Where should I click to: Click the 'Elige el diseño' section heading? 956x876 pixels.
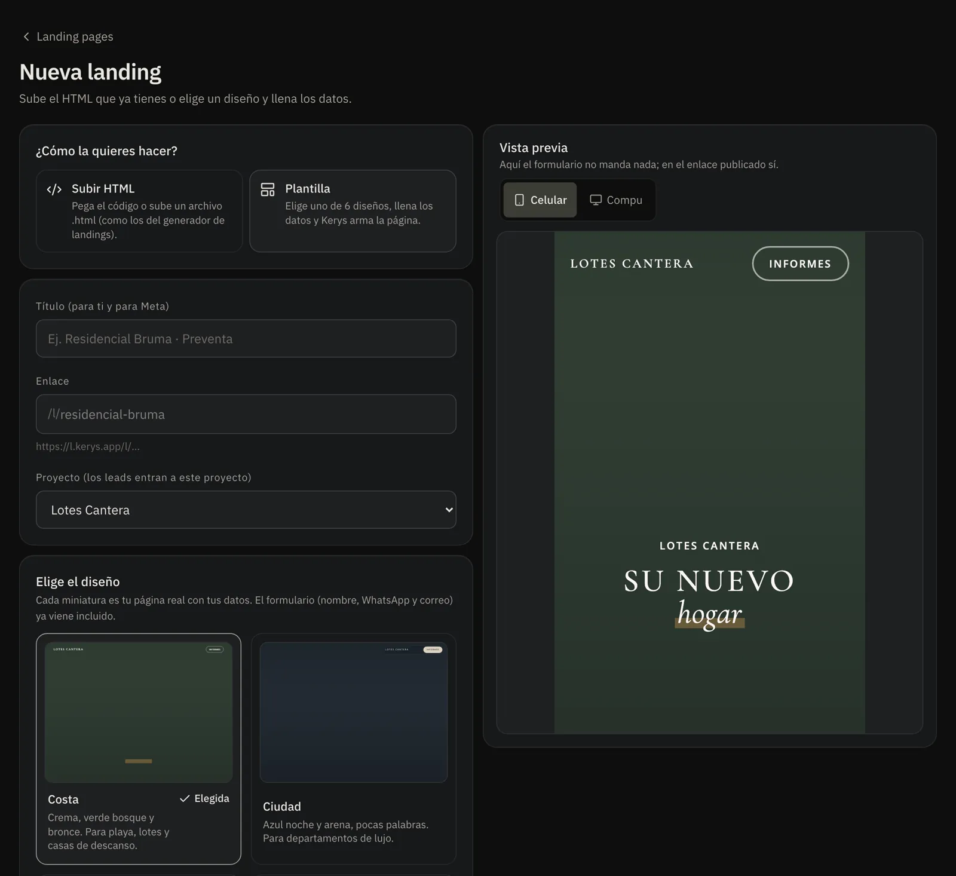[78, 582]
